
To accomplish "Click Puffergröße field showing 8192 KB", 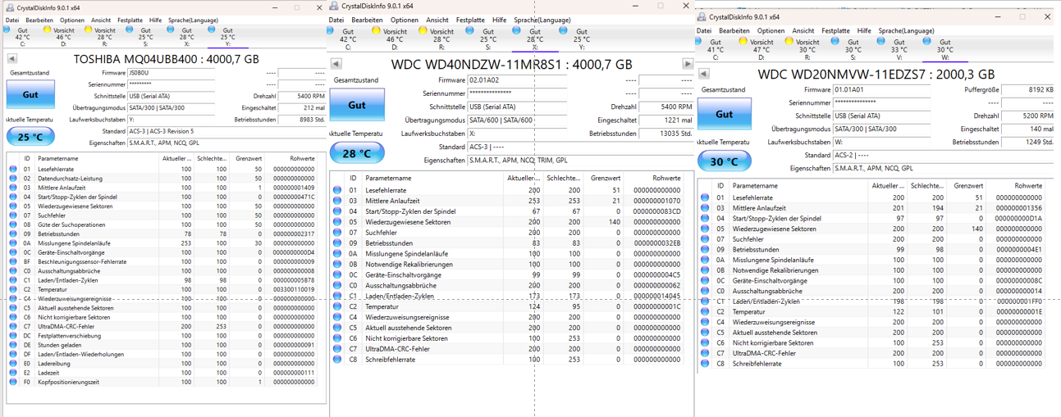I will (x=1029, y=90).
